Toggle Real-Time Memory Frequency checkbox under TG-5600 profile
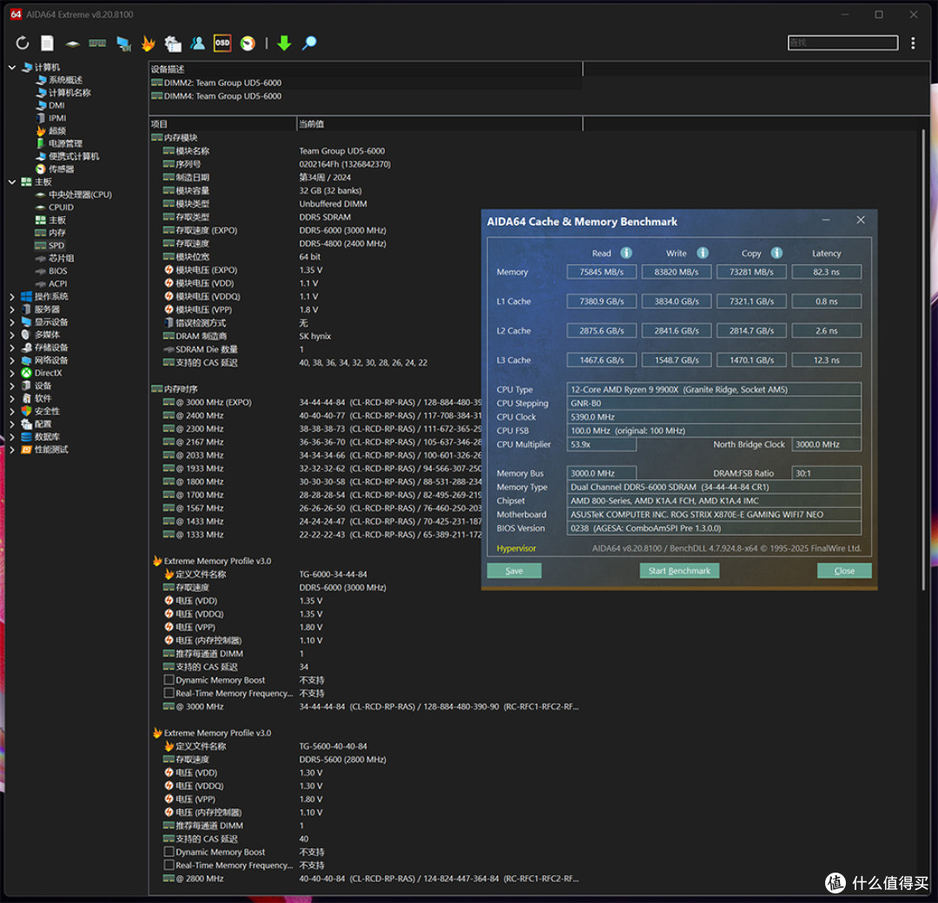Viewport: 938px width, 903px height. [x=169, y=865]
